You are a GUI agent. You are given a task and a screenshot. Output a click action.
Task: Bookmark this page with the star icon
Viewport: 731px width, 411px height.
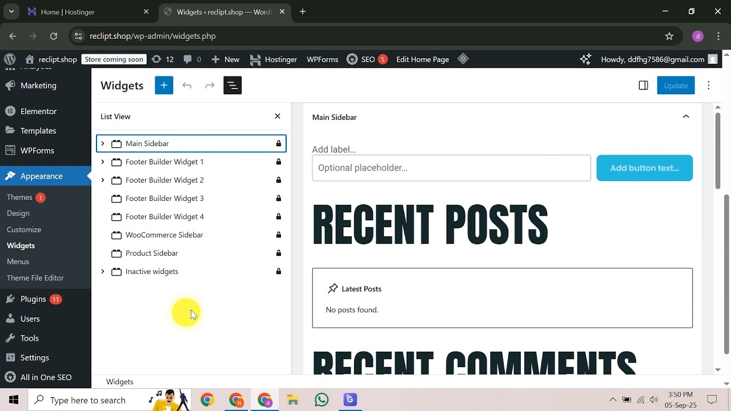[669, 36]
